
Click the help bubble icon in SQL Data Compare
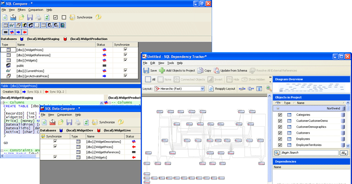121,122
